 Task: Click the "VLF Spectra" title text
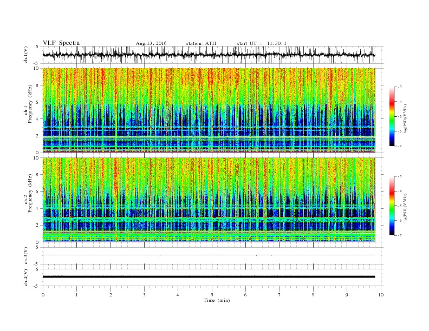(61, 43)
